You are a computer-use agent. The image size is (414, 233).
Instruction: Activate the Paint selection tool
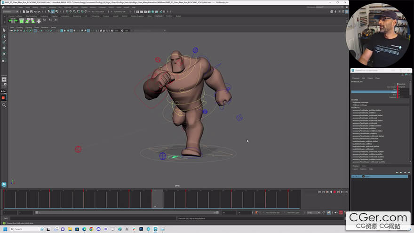click(4, 42)
